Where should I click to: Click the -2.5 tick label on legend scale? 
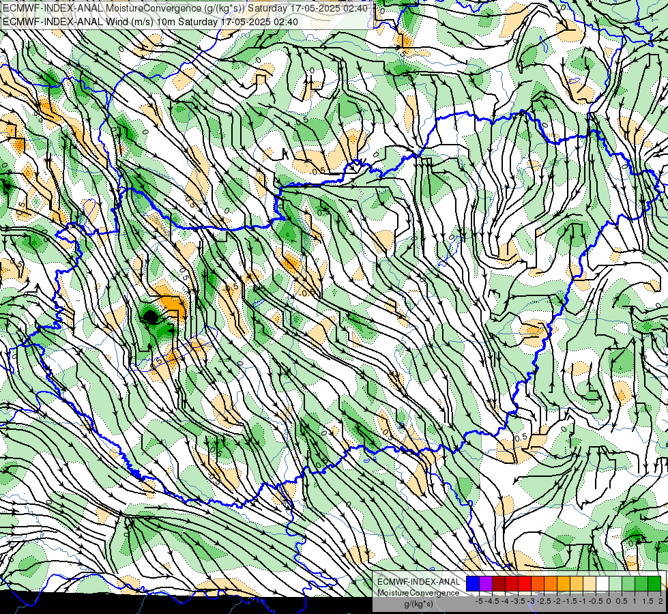click(x=544, y=601)
